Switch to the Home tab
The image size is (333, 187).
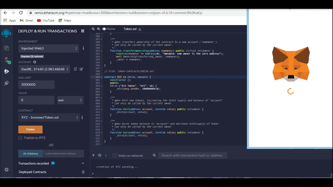click(108, 29)
